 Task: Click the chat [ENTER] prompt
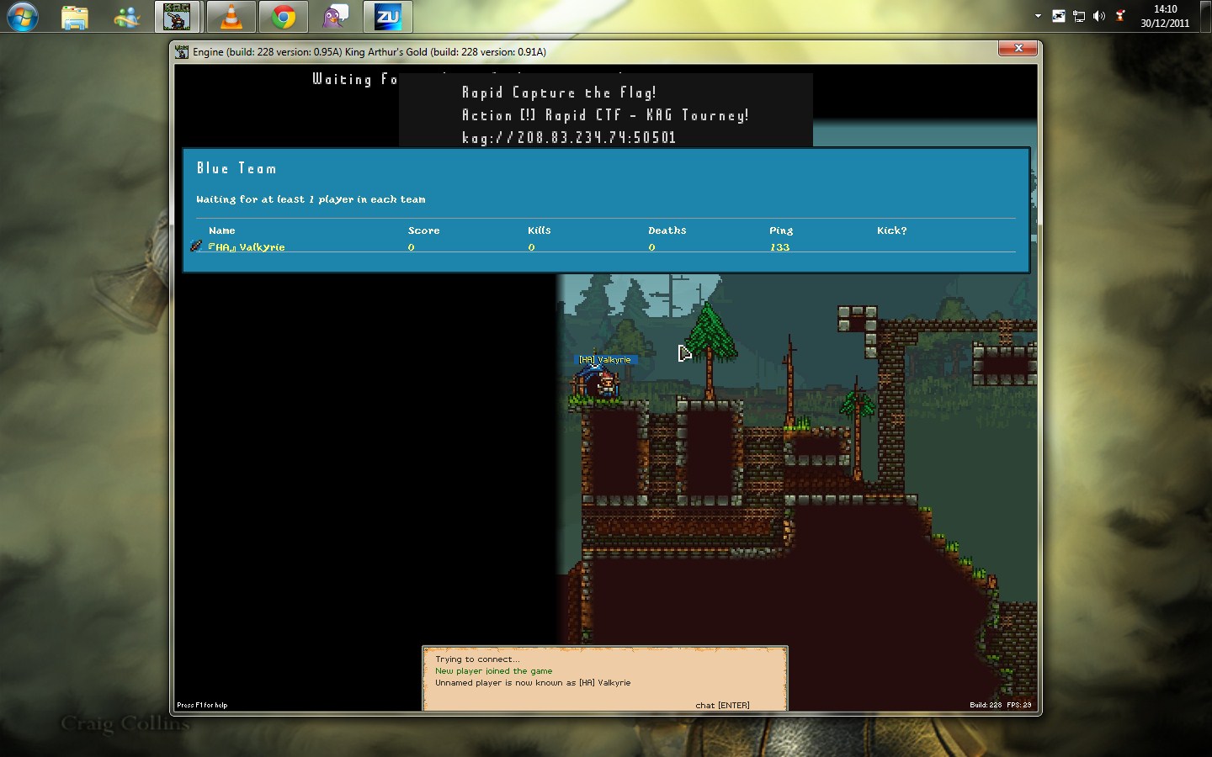(x=722, y=705)
